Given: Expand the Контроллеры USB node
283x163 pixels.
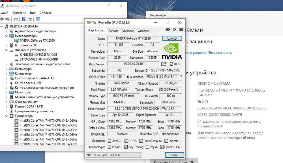Looking at the screenshot, I should click(x=7, y=83).
